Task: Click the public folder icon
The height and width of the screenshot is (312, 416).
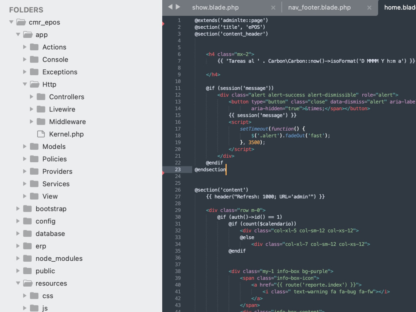Action: pos(27,271)
